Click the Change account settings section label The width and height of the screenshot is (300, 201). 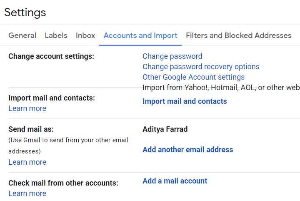tap(51, 56)
